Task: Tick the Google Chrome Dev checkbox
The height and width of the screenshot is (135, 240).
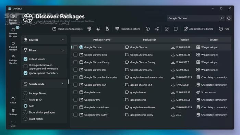Action: pyautogui.click(x=75, y=70)
